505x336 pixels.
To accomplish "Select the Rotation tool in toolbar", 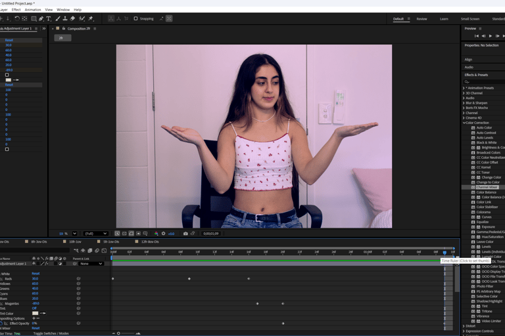I will click(17, 18).
